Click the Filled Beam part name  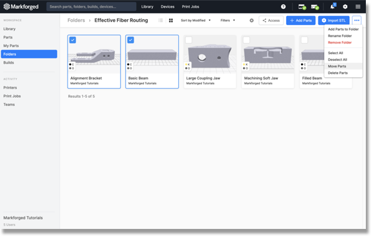[x=312, y=78]
